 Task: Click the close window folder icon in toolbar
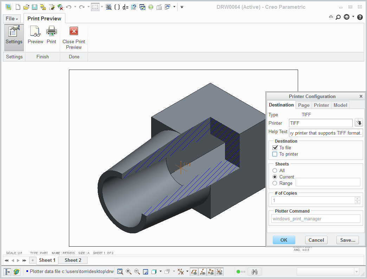point(159,7)
